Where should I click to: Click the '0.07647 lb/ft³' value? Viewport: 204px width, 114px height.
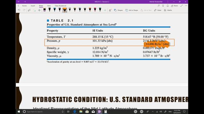click(x=151, y=52)
